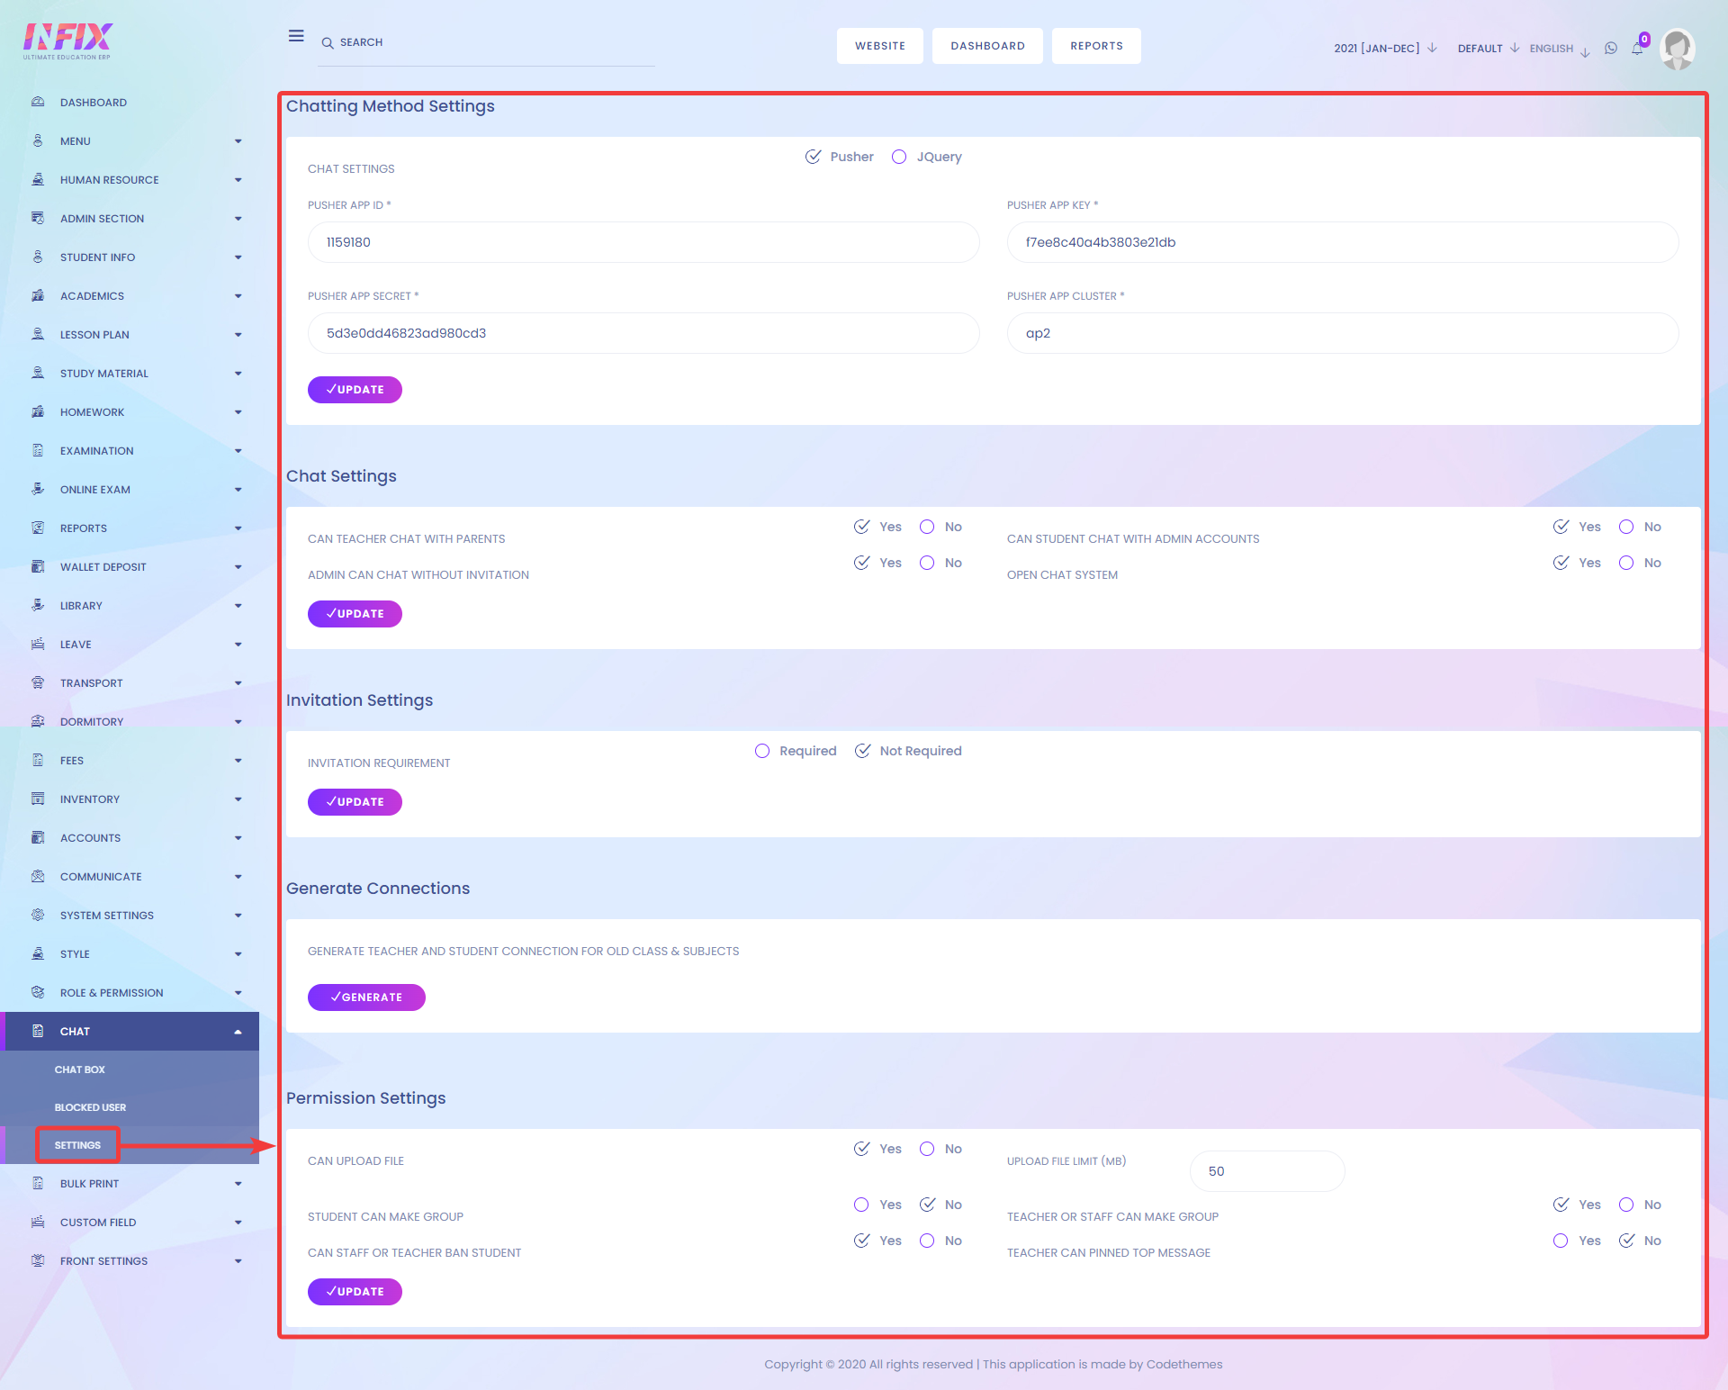Set admin chat without invitation to No
The image size is (1728, 1390).
(x=927, y=563)
